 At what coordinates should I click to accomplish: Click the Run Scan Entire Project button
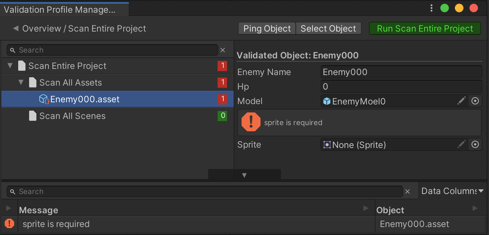[x=425, y=28]
